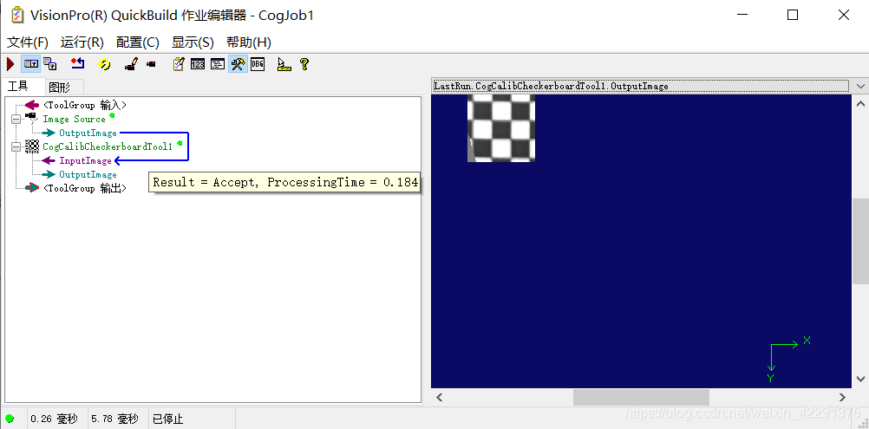Click the checkerboard icon of CogCalibCheckerboardTool1
The image size is (869, 429).
tap(32, 146)
